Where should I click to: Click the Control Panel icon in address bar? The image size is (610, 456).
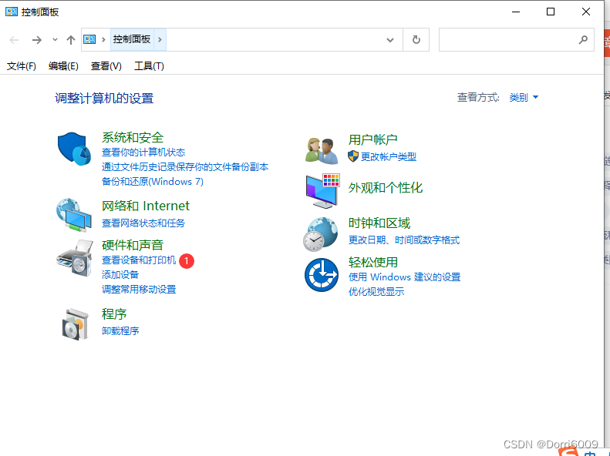pos(89,39)
